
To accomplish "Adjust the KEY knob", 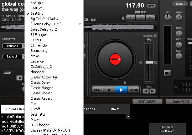I will point(168,17).
